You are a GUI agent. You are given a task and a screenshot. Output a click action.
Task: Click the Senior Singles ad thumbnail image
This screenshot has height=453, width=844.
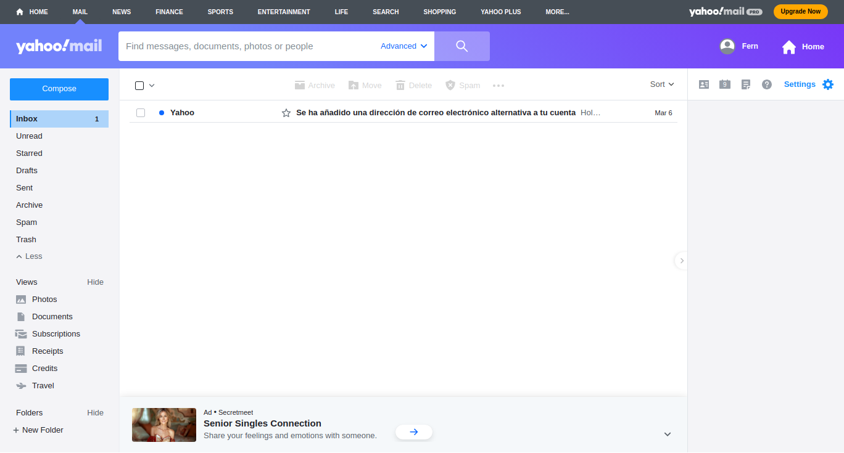164,425
